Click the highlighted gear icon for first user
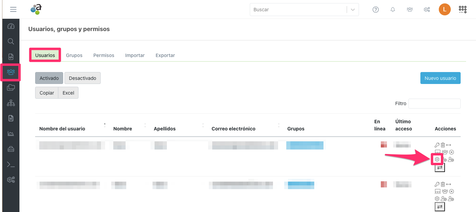This screenshot has width=476, height=212. pos(437,159)
